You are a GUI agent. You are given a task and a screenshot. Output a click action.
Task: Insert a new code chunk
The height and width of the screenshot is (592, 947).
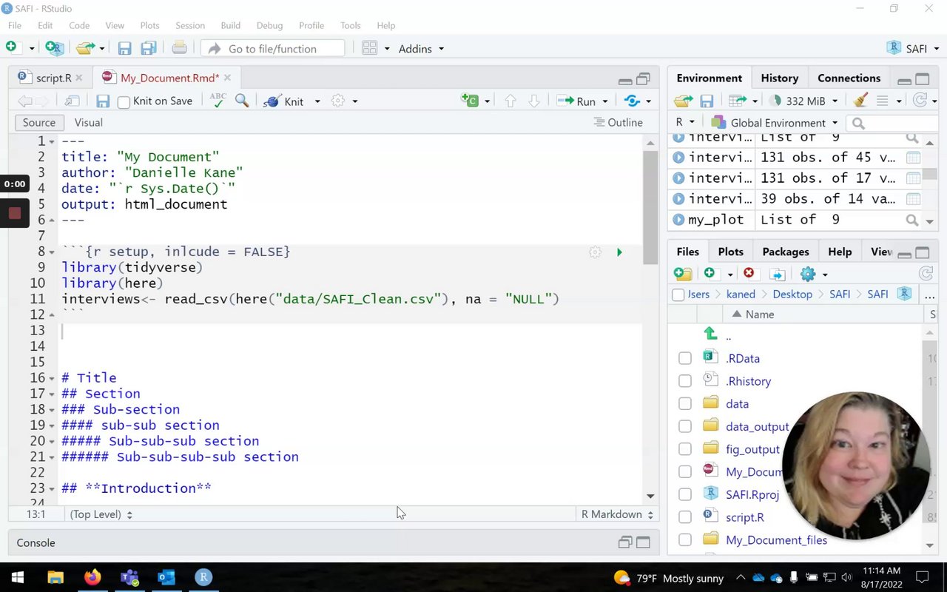tap(470, 101)
